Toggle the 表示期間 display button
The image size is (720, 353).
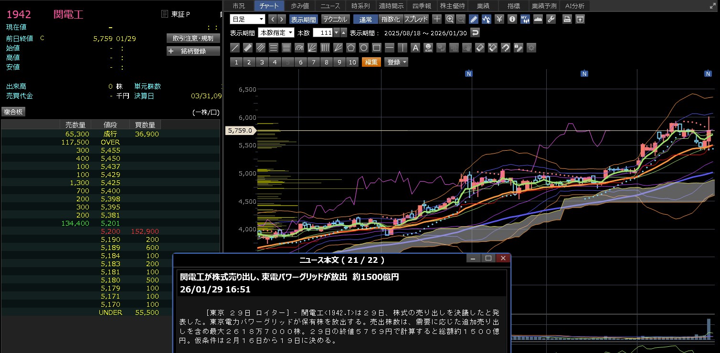pyautogui.click(x=303, y=20)
